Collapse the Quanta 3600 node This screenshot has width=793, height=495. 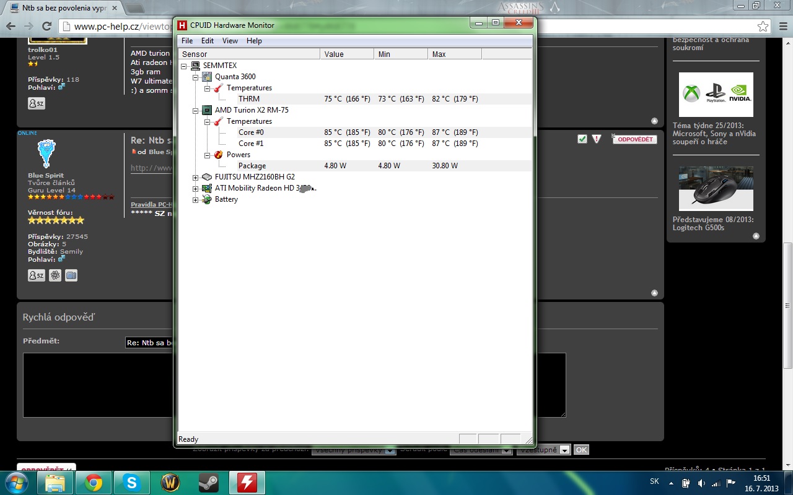[x=196, y=77]
